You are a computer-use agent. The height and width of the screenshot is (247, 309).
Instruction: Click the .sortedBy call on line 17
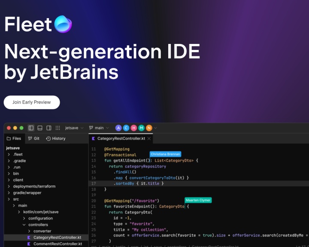pyautogui.click(x=124, y=184)
